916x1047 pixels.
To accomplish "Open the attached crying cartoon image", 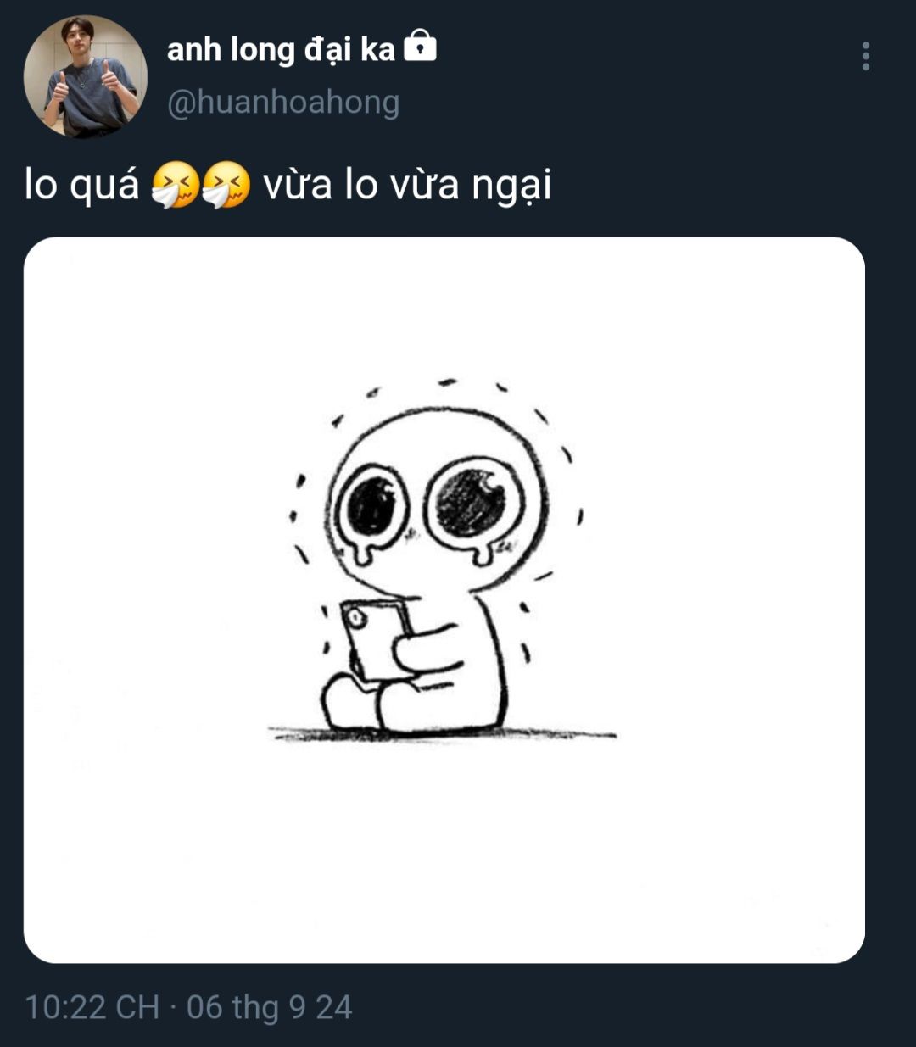I will point(444,599).
